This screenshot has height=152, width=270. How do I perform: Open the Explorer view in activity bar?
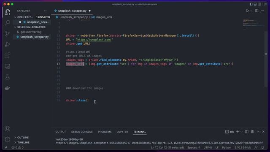click(8, 12)
